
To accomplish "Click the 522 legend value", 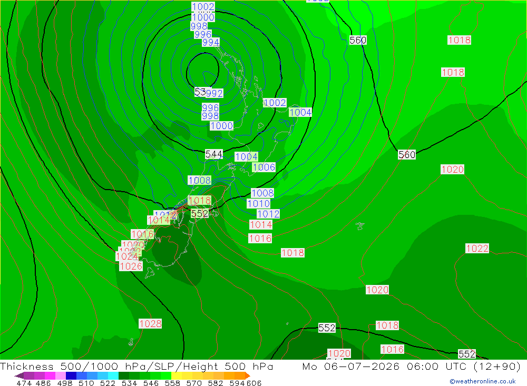I will pos(108,383).
